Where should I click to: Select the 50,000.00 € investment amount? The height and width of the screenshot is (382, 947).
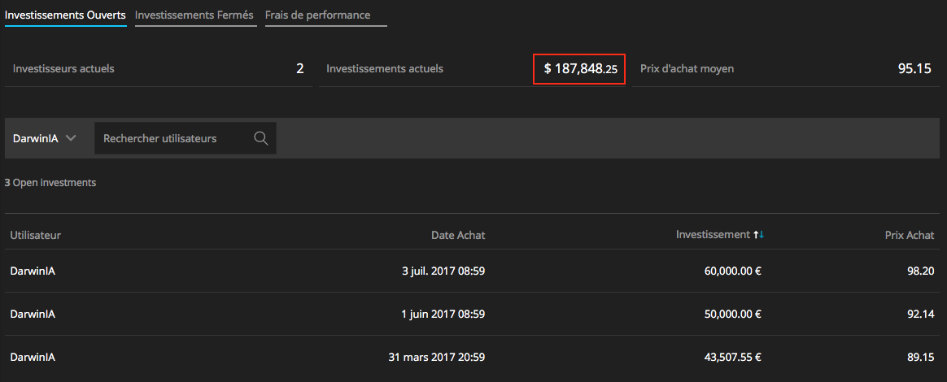pyautogui.click(x=732, y=314)
